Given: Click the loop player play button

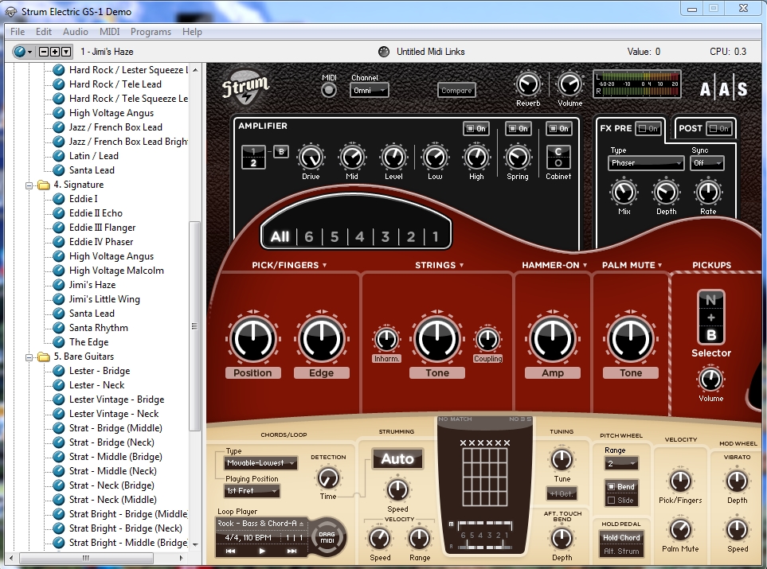Looking at the screenshot, I should coord(262,551).
